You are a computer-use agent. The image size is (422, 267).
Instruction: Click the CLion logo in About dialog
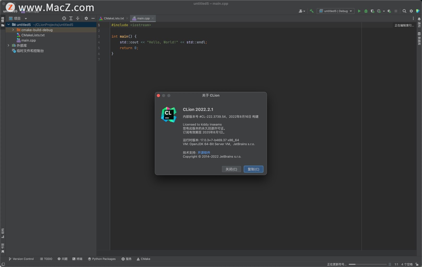(169, 114)
